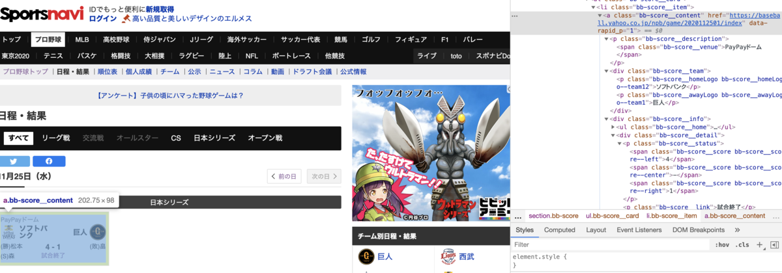Switch to the Layout tab
The image size is (782, 273).
pyautogui.click(x=596, y=230)
